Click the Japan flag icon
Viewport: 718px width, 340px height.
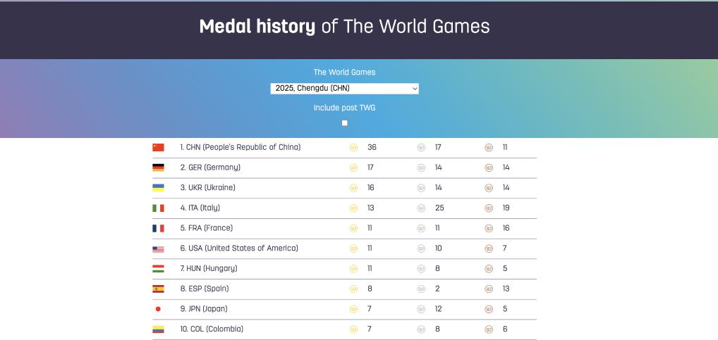coord(158,309)
